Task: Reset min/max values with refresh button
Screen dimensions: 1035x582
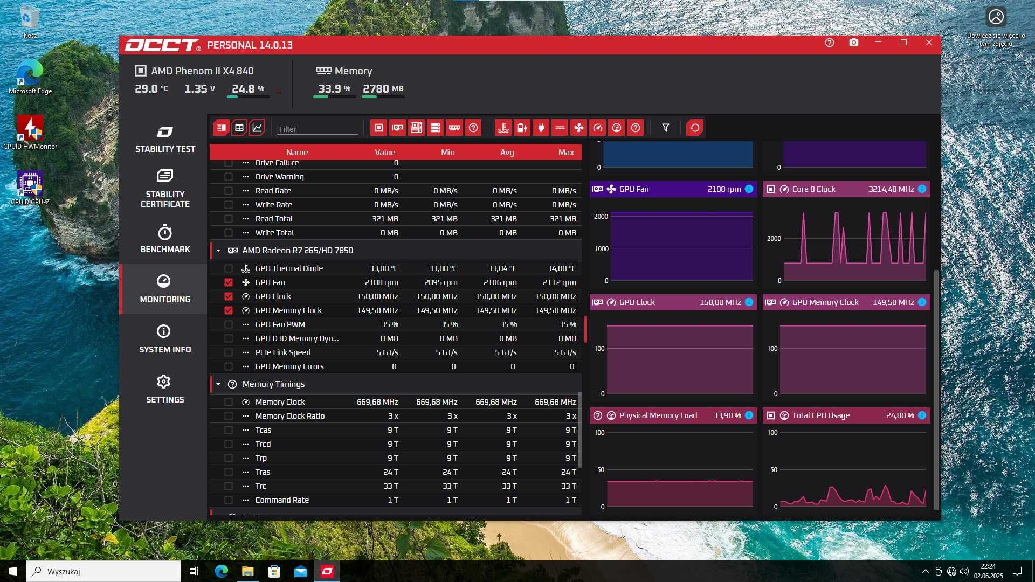Action: point(695,128)
